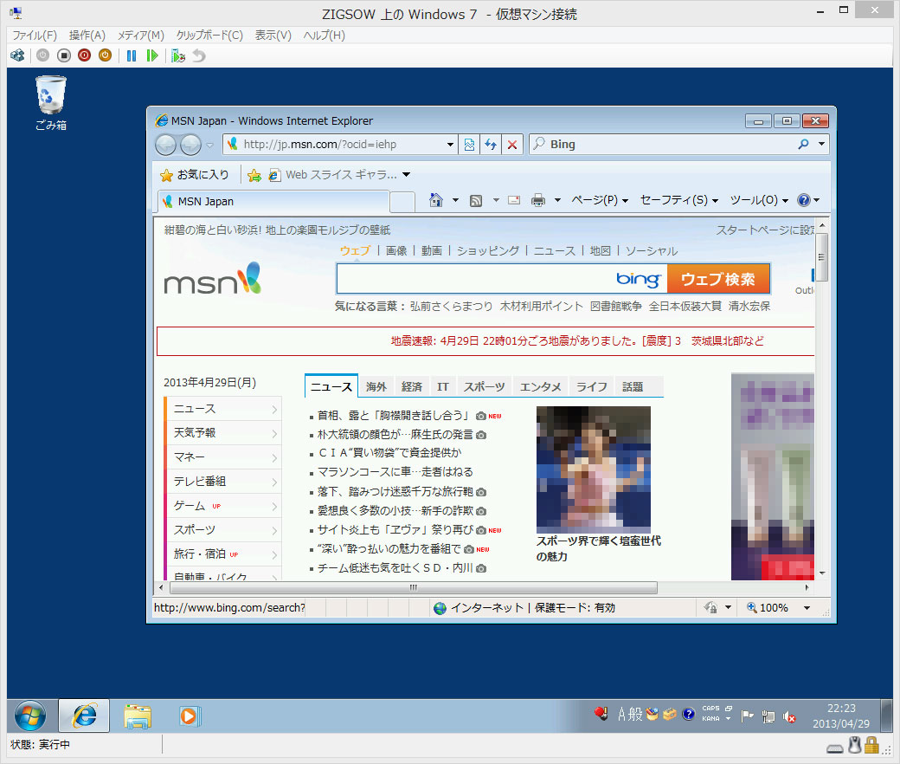Open the 操作(A) menu
900x764 pixels.
pyautogui.click(x=87, y=35)
